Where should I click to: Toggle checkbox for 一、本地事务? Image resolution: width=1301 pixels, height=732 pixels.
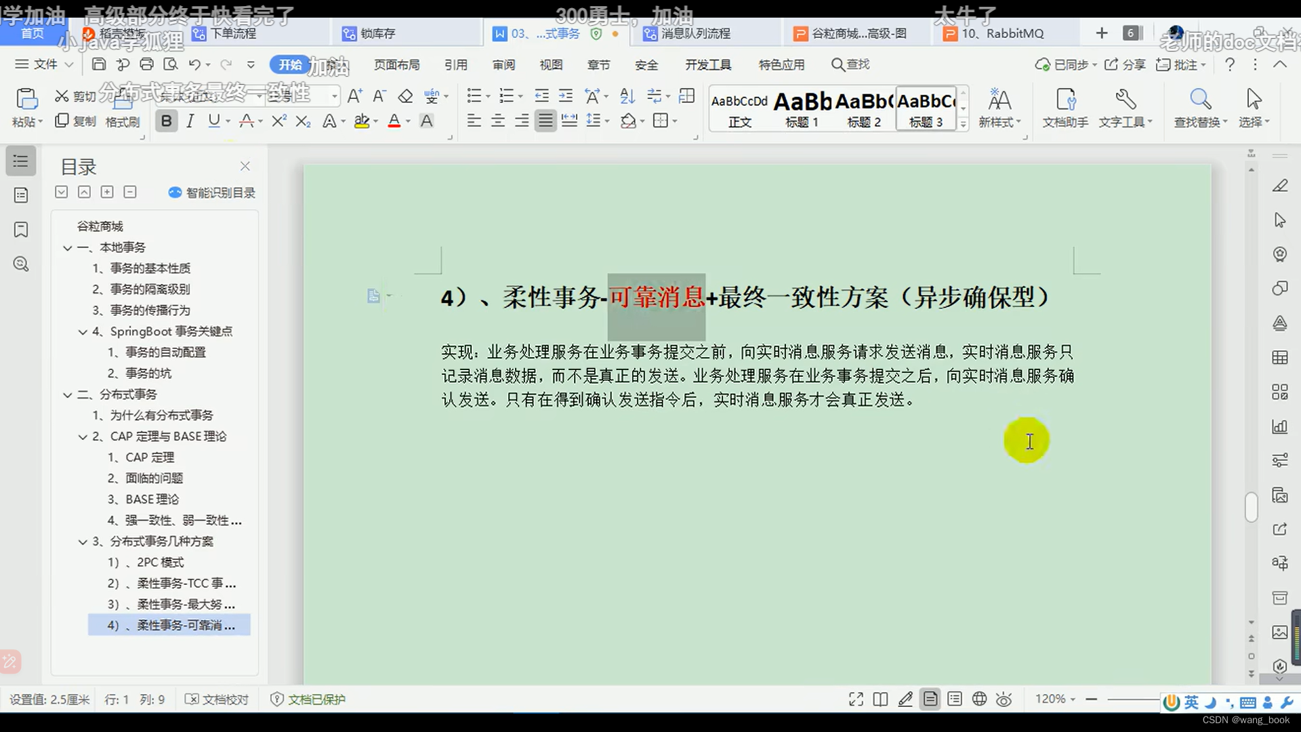68,247
